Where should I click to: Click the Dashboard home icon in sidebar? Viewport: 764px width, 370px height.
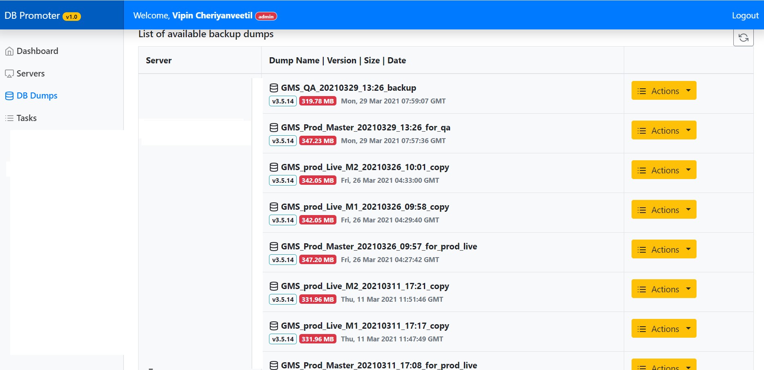tap(9, 52)
